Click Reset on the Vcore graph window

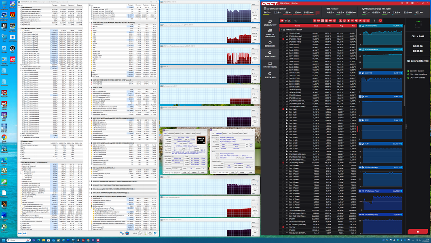pyautogui.click(x=255, y=191)
